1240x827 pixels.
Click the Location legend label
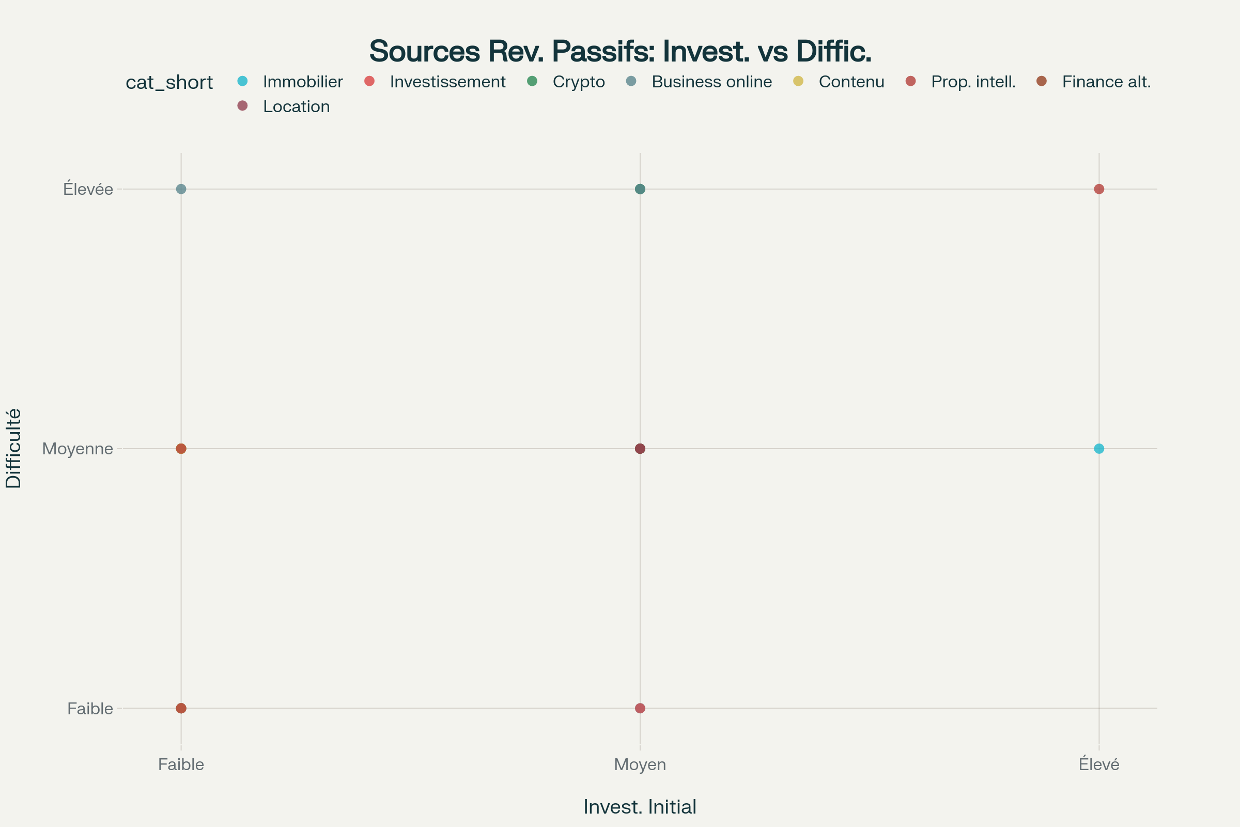296,106
